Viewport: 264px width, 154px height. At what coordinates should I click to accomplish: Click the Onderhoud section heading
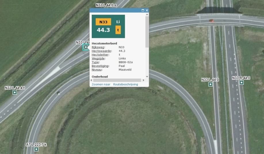point(100,77)
